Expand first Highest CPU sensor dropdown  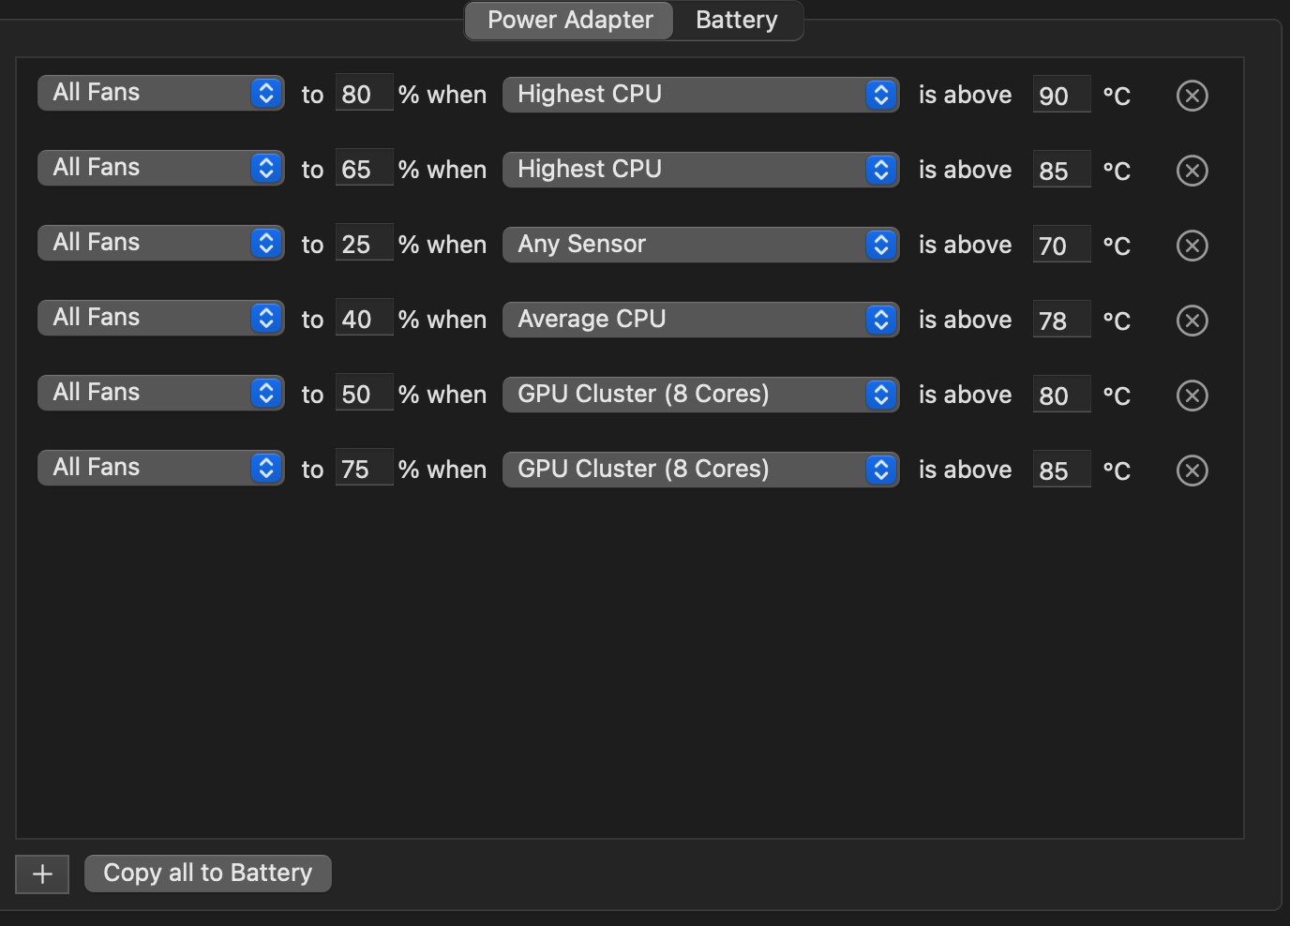pos(700,95)
